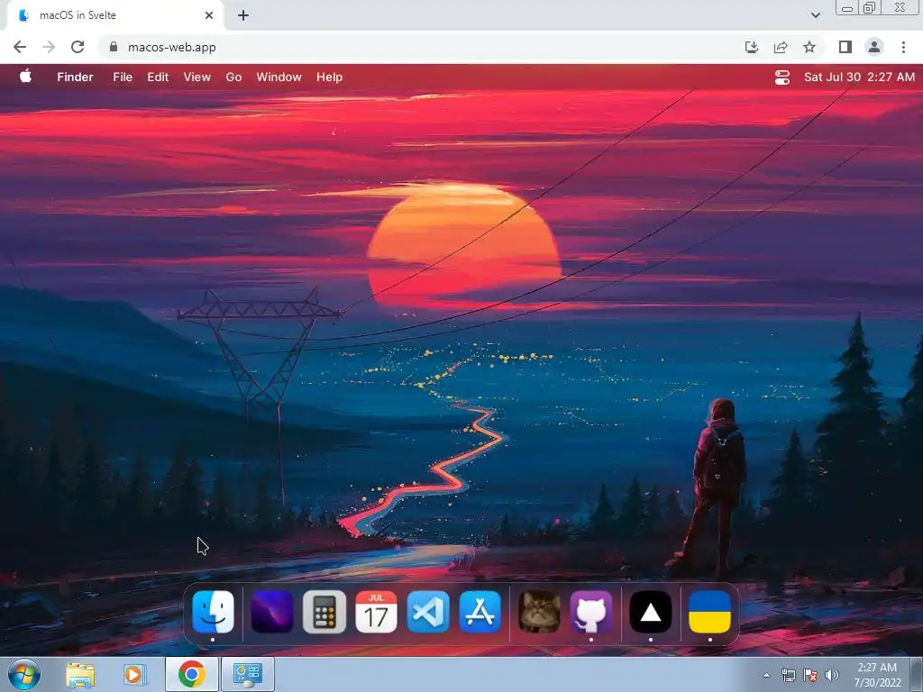This screenshot has height=692, width=923.
Task: Open the control panel taskbar item
Action: click(248, 674)
